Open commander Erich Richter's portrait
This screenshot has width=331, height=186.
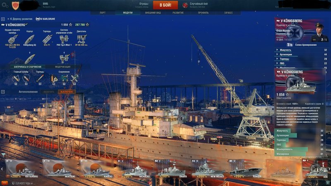tap(319, 32)
